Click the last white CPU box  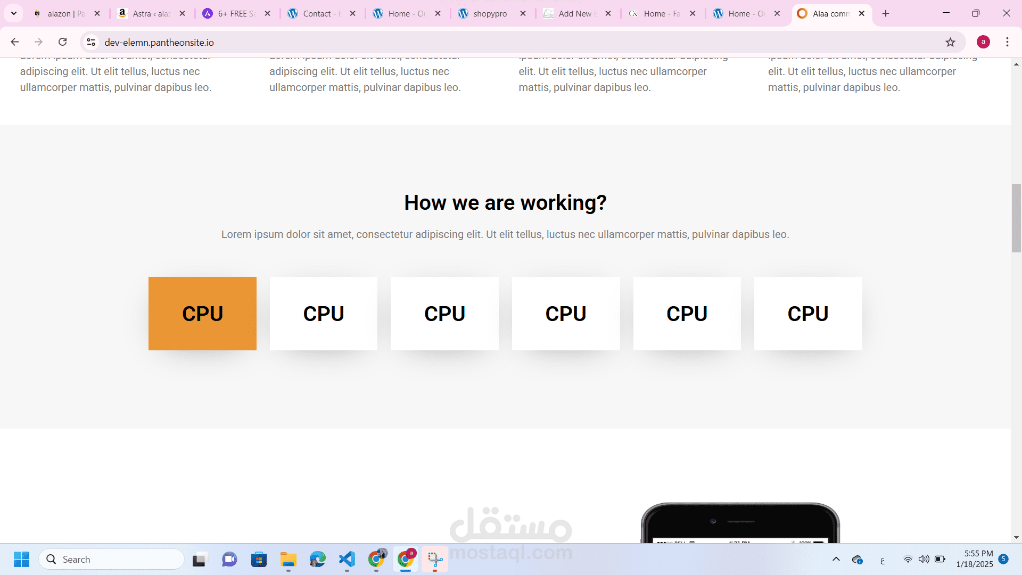(x=808, y=314)
